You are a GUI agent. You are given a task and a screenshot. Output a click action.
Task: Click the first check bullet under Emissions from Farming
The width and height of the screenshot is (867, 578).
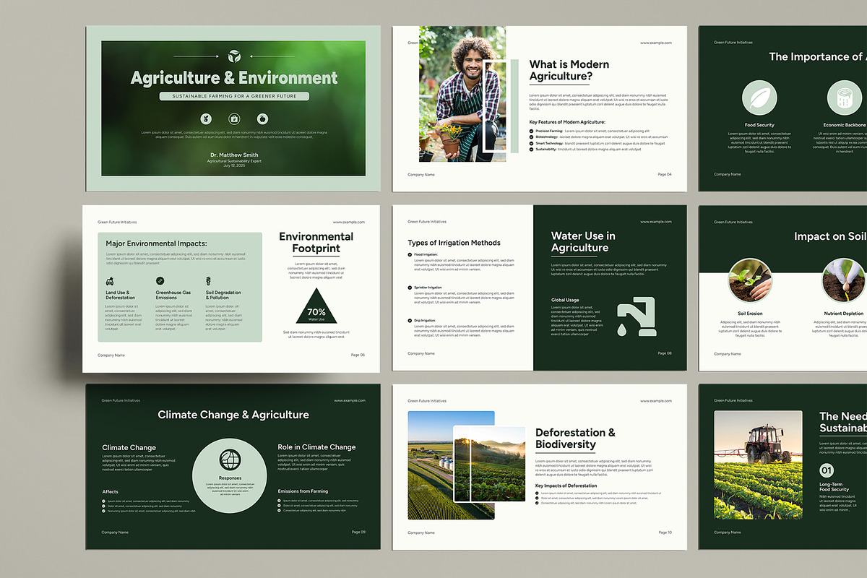click(280, 501)
